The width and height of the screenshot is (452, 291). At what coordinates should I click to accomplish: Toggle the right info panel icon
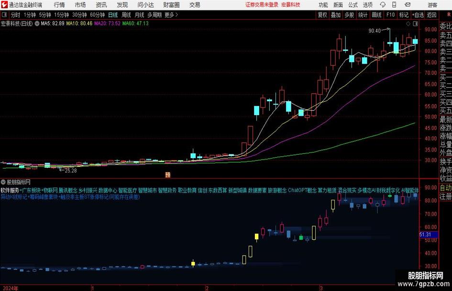(x=415, y=24)
